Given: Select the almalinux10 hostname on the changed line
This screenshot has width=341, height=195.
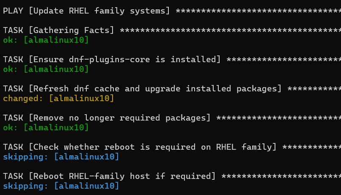Looking at the screenshot, I should point(82,99).
